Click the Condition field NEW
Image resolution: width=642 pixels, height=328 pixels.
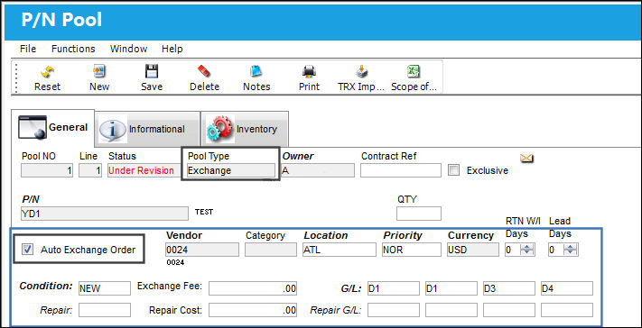105,288
